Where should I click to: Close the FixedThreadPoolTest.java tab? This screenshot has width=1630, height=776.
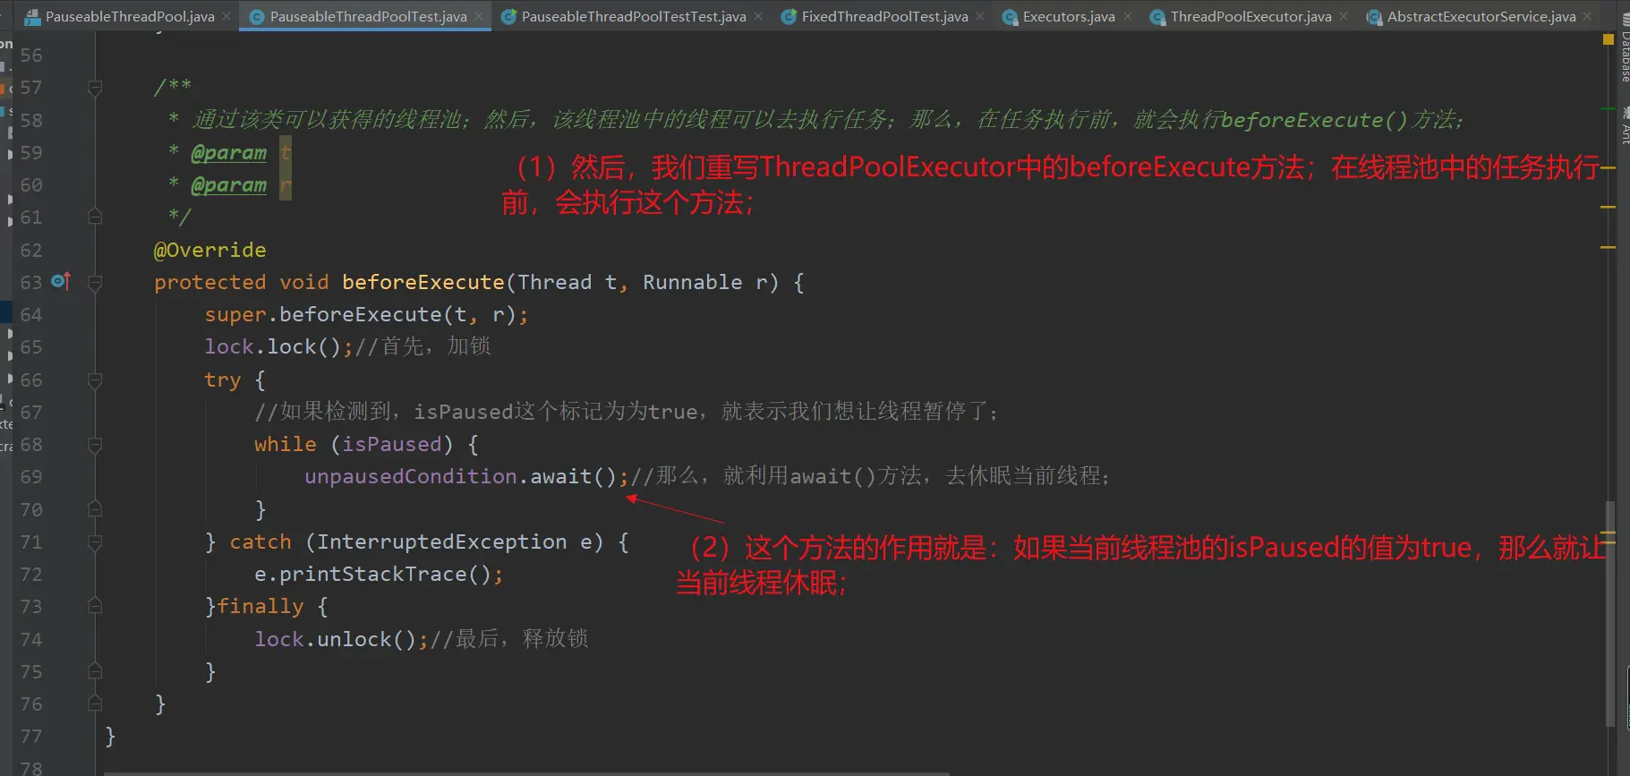pos(980,16)
